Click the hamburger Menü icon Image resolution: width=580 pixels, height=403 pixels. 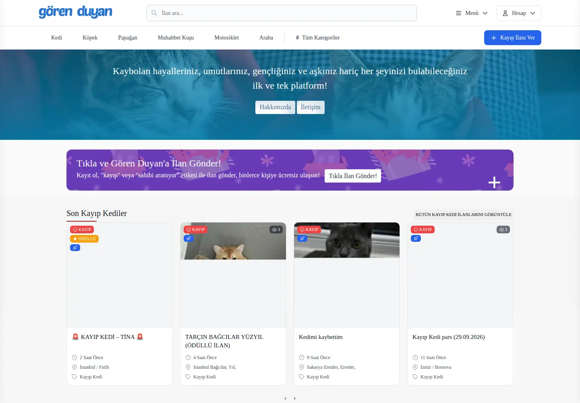[x=458, y=13]
